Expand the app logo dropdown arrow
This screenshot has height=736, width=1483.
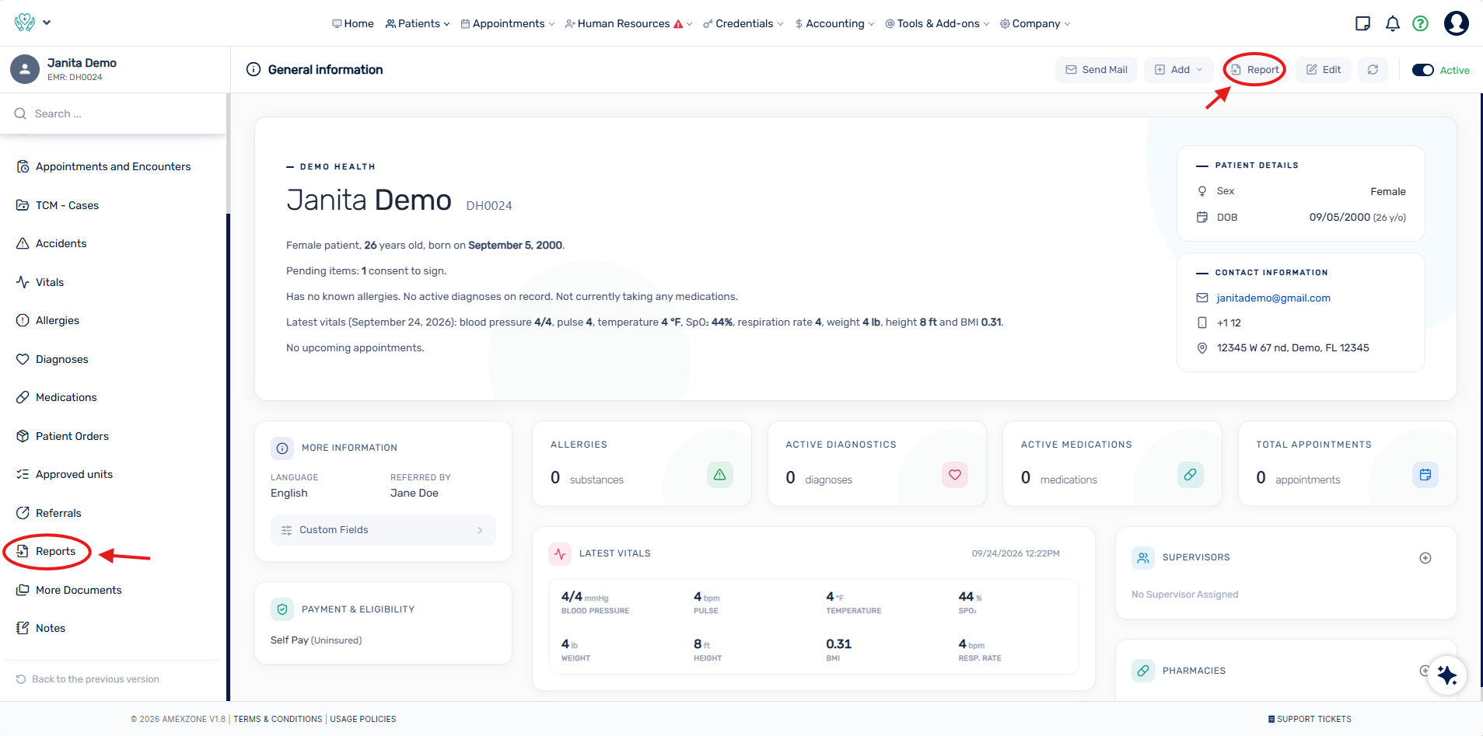coord(47,23)
